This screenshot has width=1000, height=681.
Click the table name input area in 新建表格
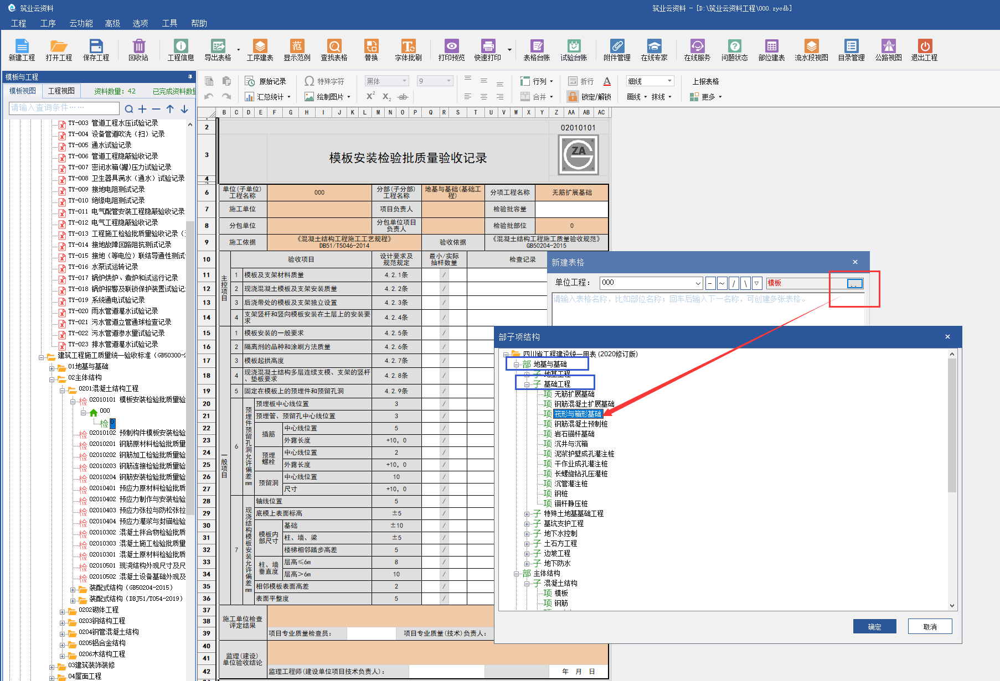[x=708, y=310]
